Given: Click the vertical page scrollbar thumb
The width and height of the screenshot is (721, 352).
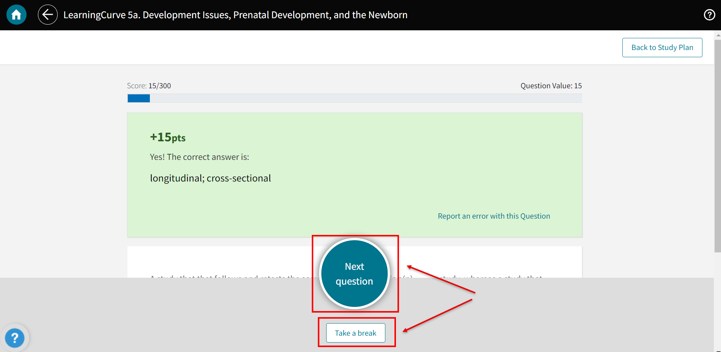Looking at the screenshot, I should [717, 144].
